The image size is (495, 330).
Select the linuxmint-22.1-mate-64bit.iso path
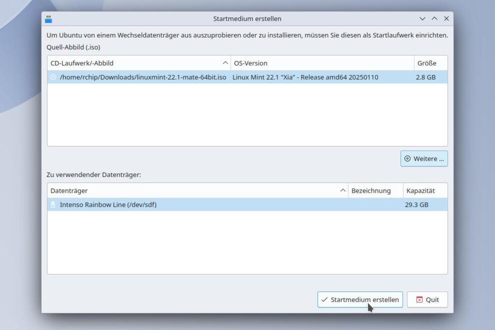pos(143,77)
